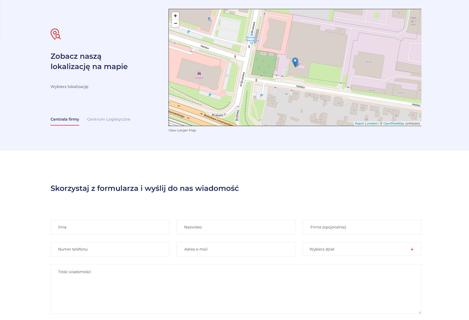
Task: Open the OpenStreetMap attribution link
Action: 393,123
